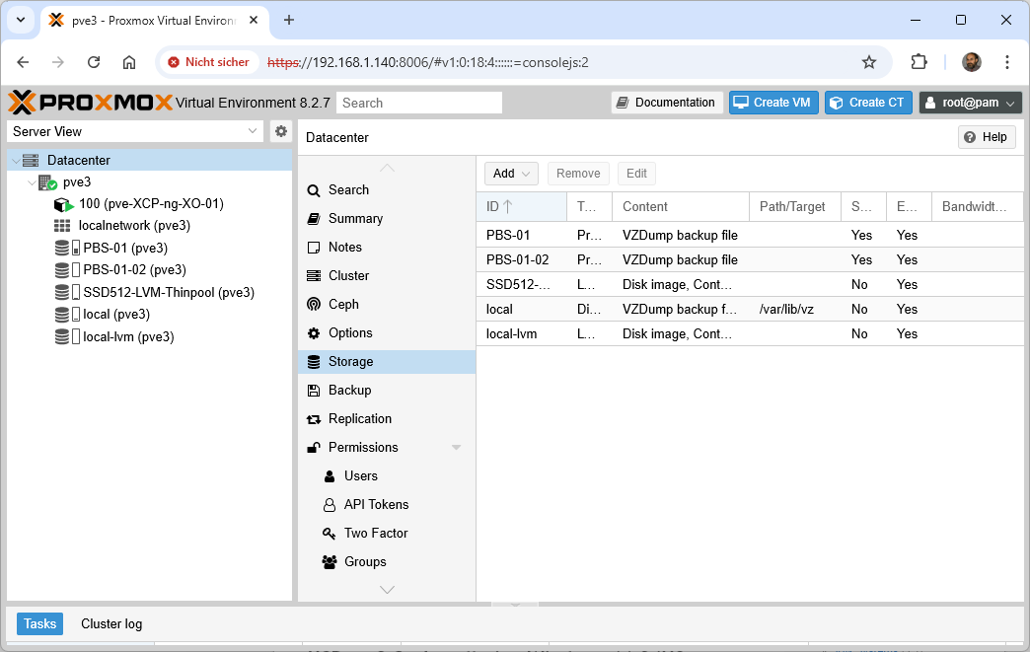
Task: Select VM 100 pve-XCP-ng-XO-01 in tree
Action: pyautogui.click(x=150, y=204)
